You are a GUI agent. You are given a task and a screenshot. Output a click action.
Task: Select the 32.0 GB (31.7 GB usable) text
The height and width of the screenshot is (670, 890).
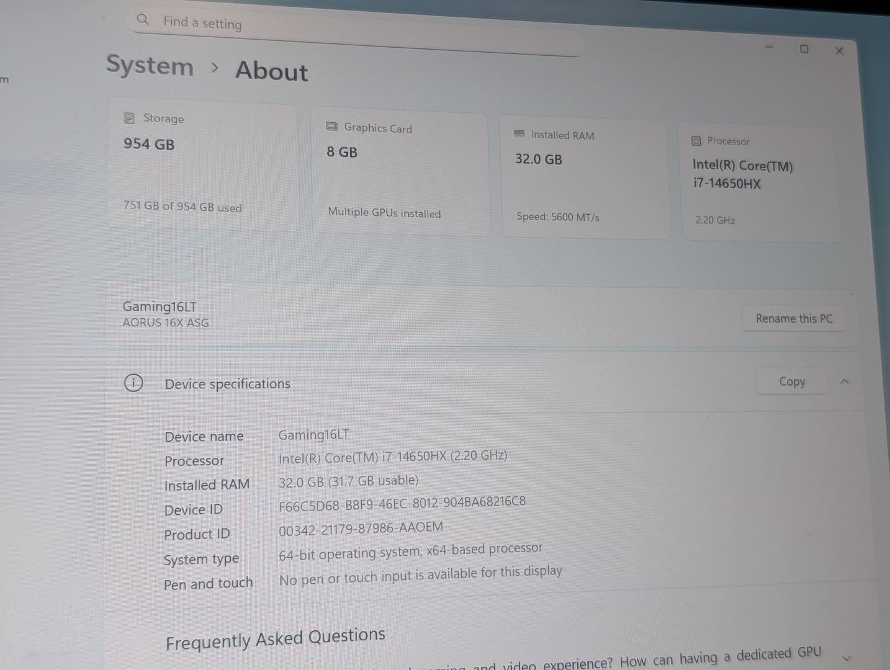[348, 481]
